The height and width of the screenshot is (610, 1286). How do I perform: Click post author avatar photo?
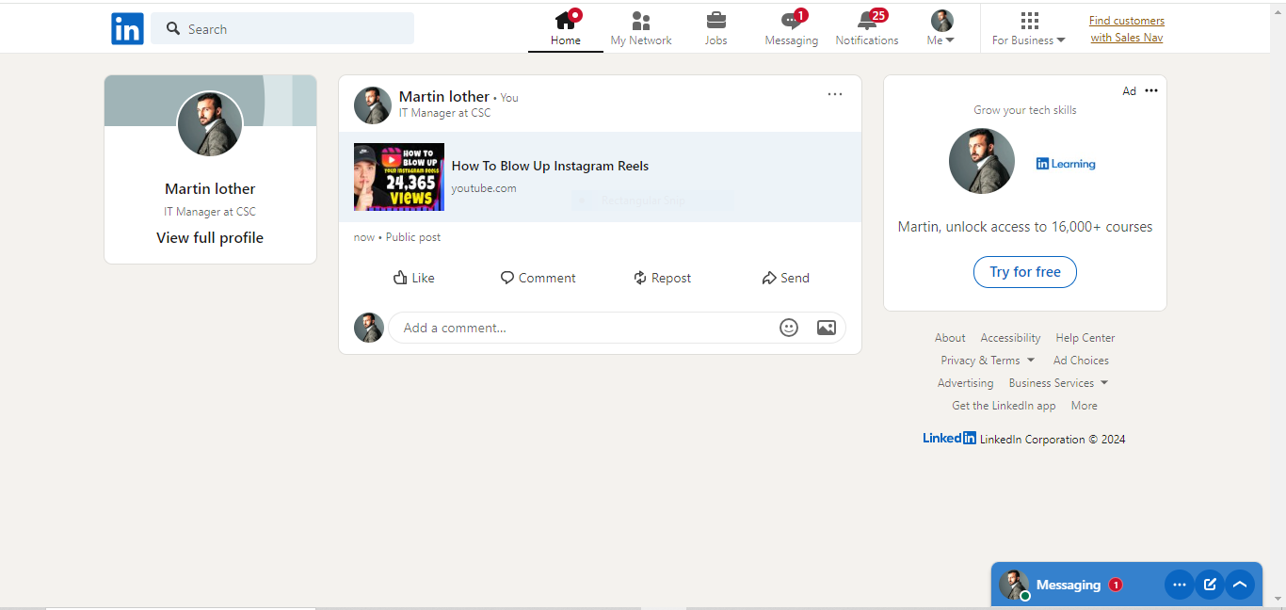point(373,105)
